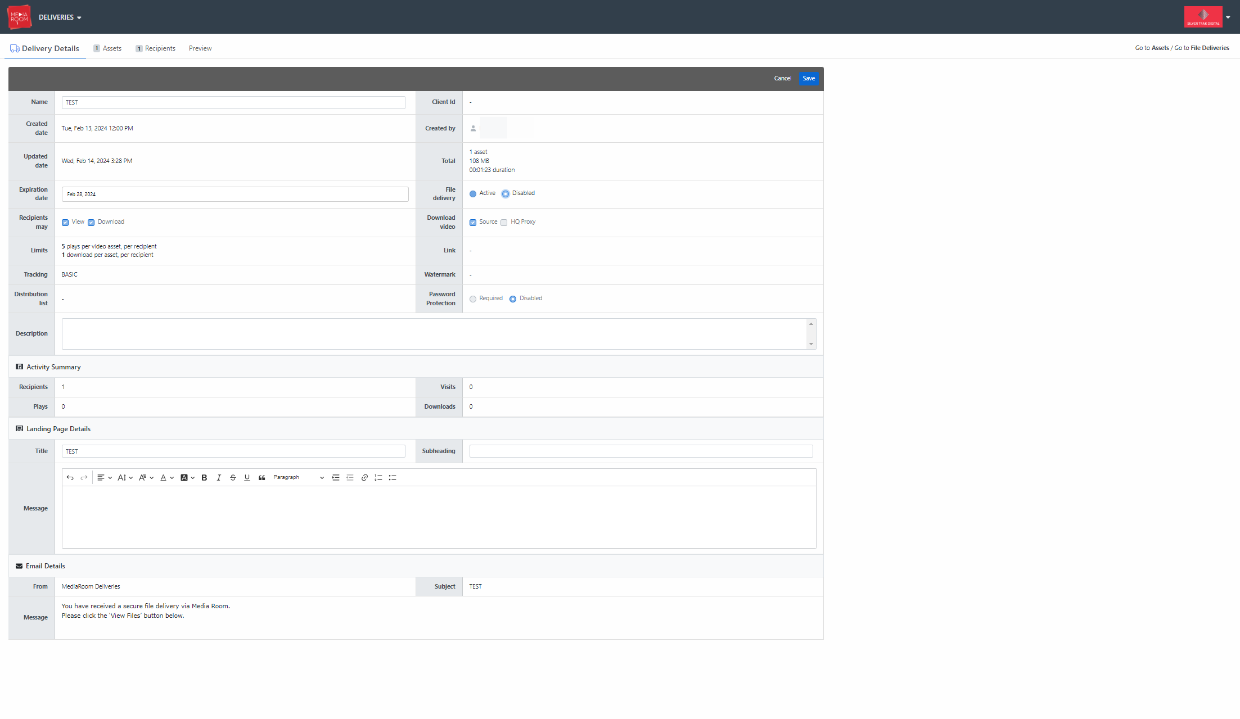Toggle bold formatting in message editor
Image resolution: width=1240 pixels, height=719 pixels.
click(x=204, y=478)
